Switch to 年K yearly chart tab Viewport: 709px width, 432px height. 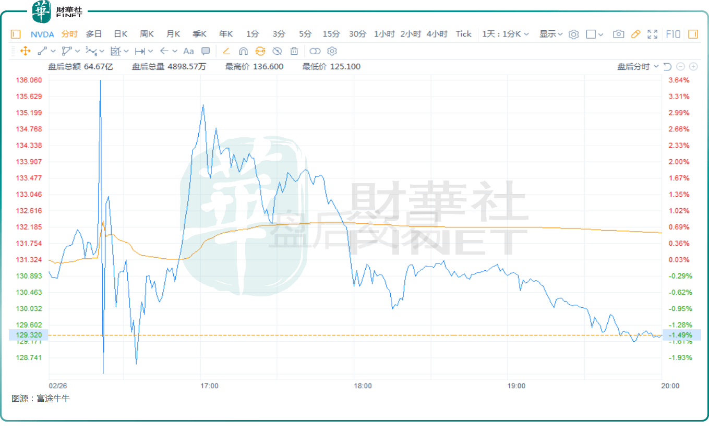pos(226,34)
